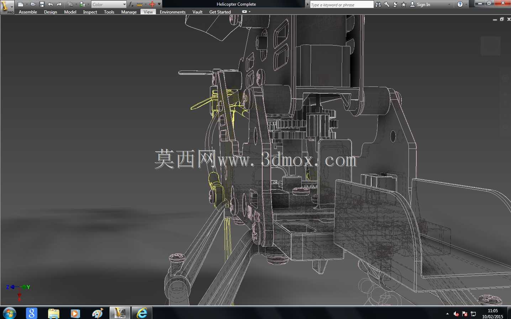
Task: Open the Get Started tab
Action: 220,12
